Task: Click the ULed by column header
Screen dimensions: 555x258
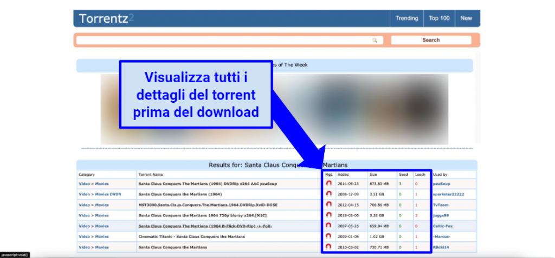Action: [x=440, y=175]
